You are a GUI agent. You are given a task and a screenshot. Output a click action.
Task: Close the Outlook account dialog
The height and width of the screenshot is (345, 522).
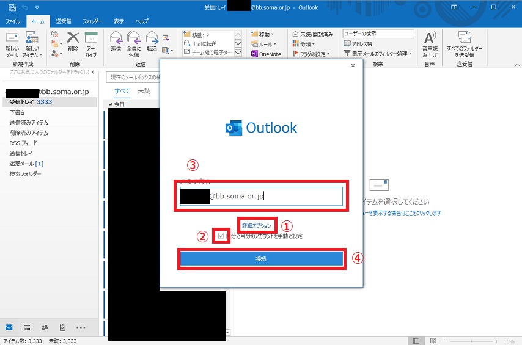(x=353, y=65)
